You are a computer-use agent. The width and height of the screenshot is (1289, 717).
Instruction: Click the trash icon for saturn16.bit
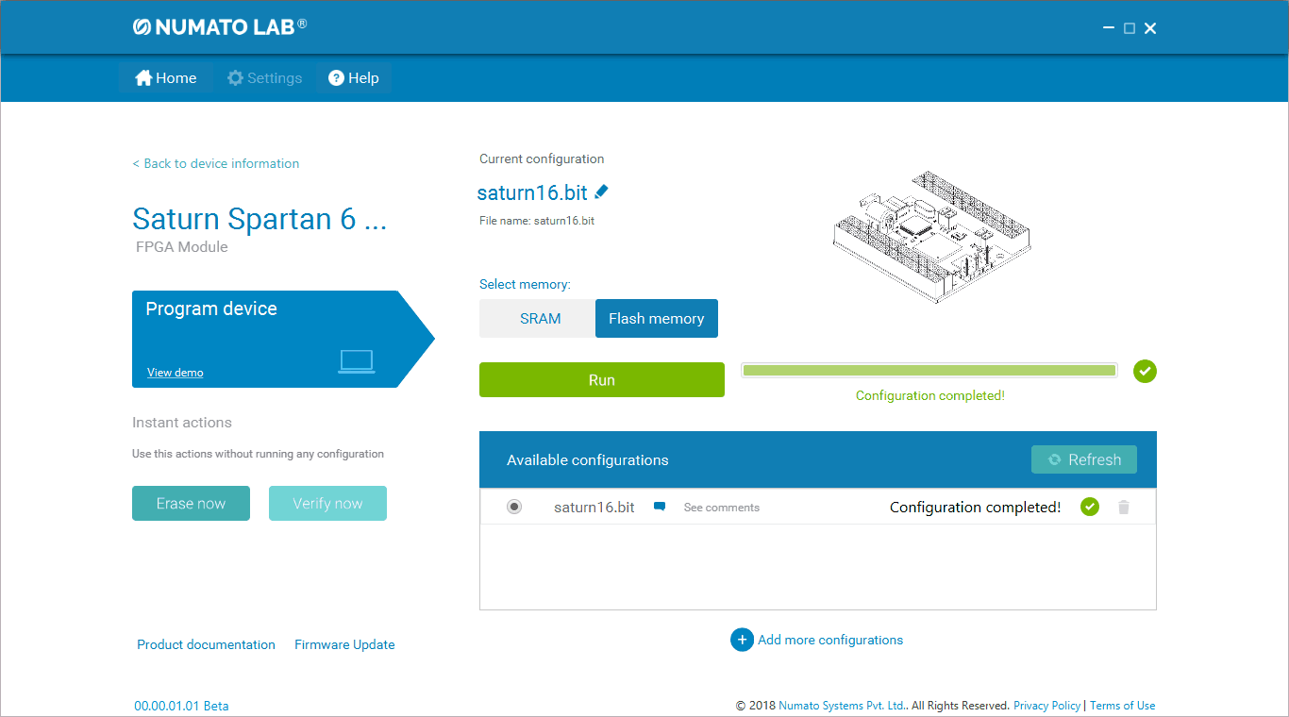1123,508
